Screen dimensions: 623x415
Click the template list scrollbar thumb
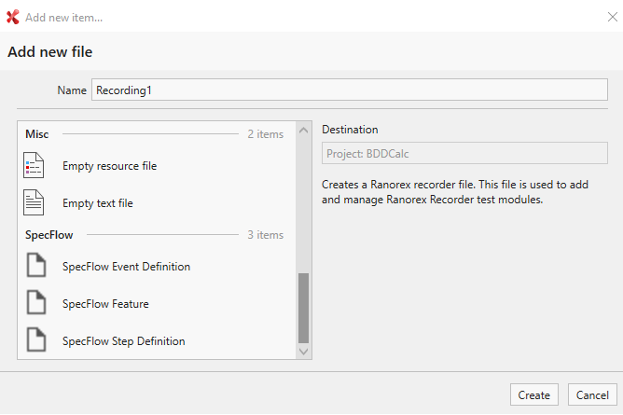(303, 308)
